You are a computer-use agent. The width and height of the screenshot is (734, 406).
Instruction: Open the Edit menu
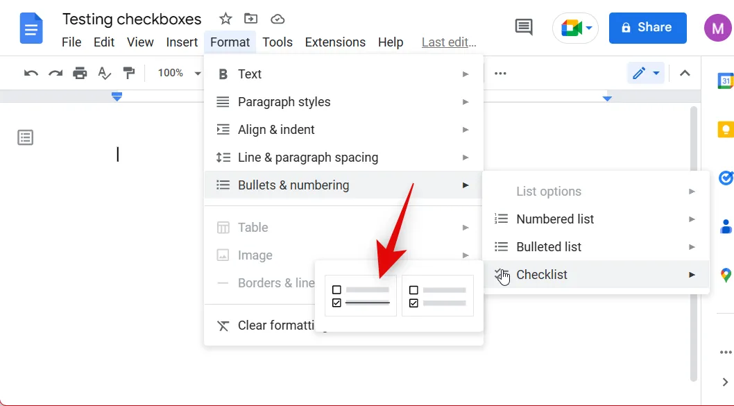coord(104,42)
